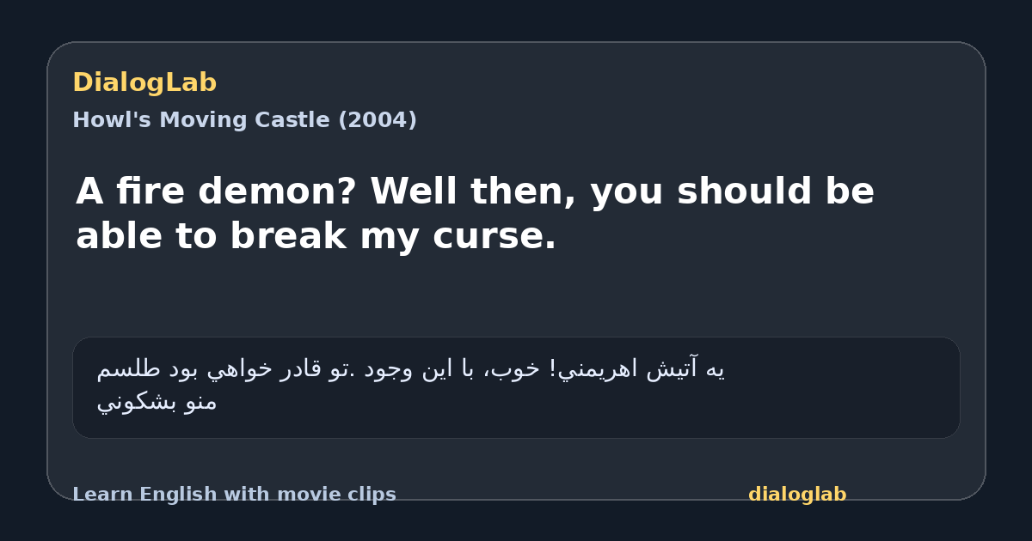Click the 'Learn English with movie clips' tagline

(x=234, y=495)
